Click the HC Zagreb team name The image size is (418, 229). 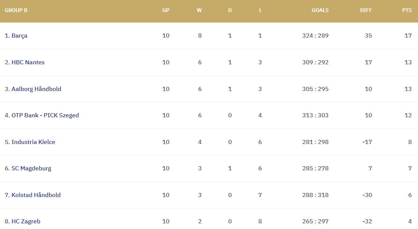pyautogui.click(x=26, y=221)
